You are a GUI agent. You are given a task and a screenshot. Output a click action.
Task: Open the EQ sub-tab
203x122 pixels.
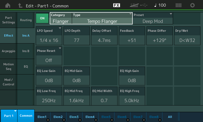[26, 67]
